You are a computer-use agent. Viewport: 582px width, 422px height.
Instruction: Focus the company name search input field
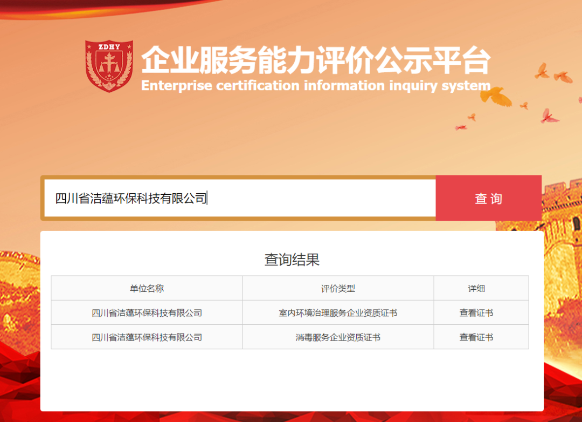click(239, 198)
